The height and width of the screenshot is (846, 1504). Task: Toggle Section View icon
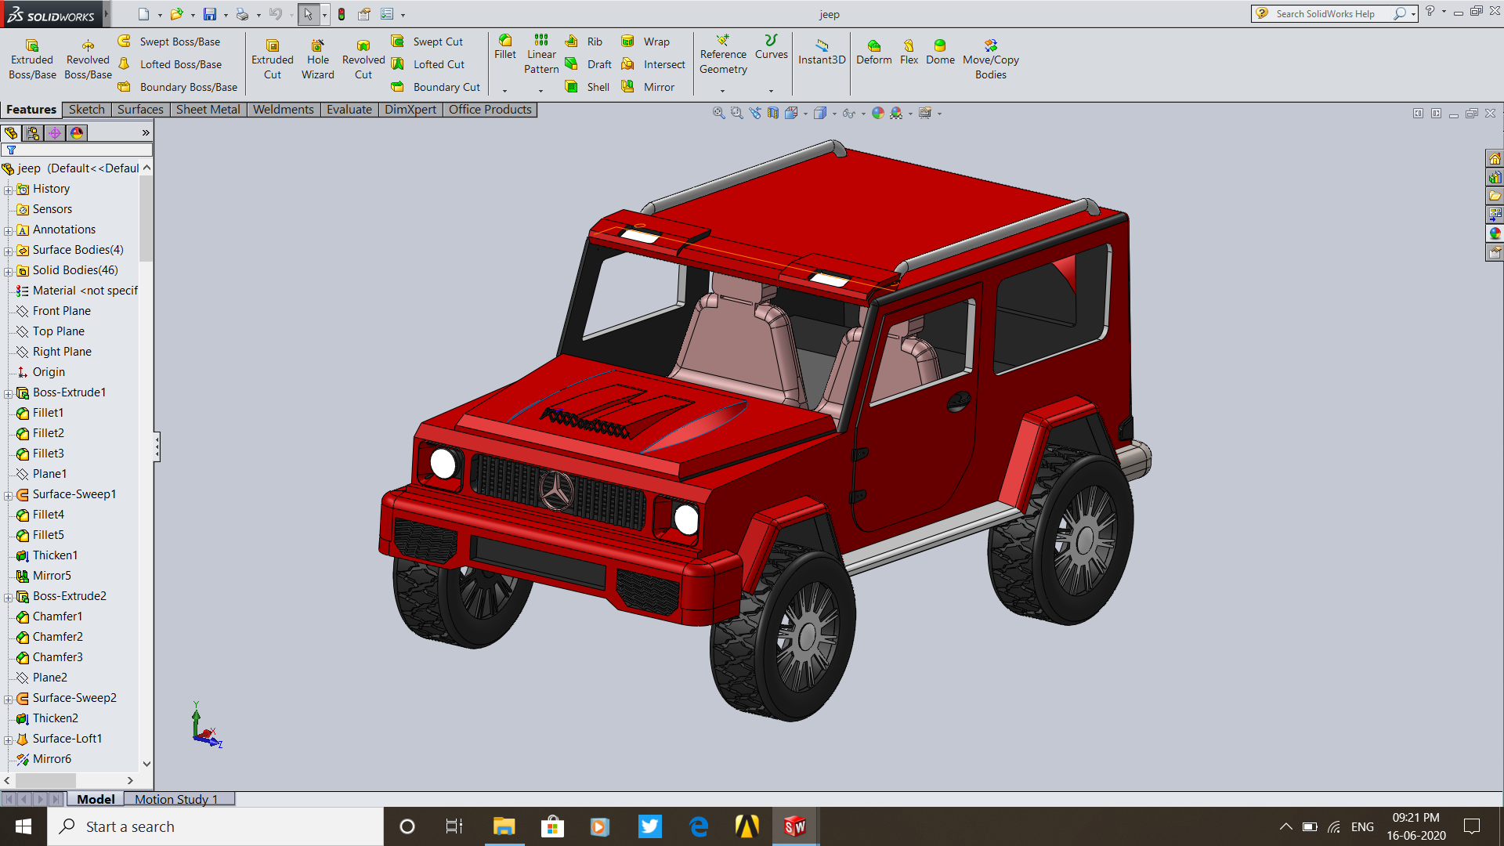tap(773, 113)
